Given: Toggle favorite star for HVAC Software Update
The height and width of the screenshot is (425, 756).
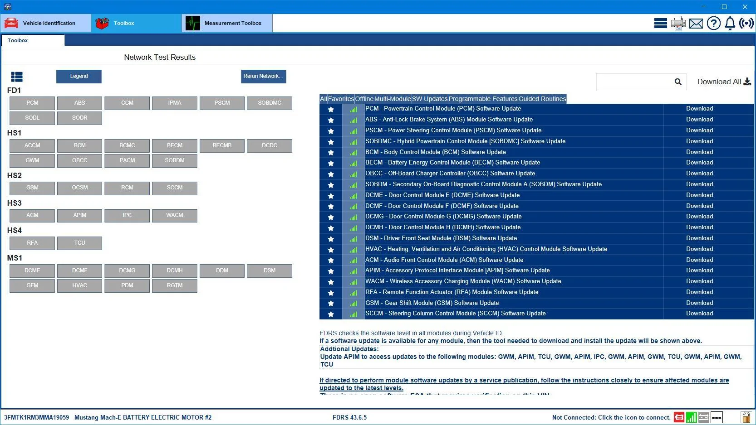Looking at the screenshot, I should click(331, 250).
